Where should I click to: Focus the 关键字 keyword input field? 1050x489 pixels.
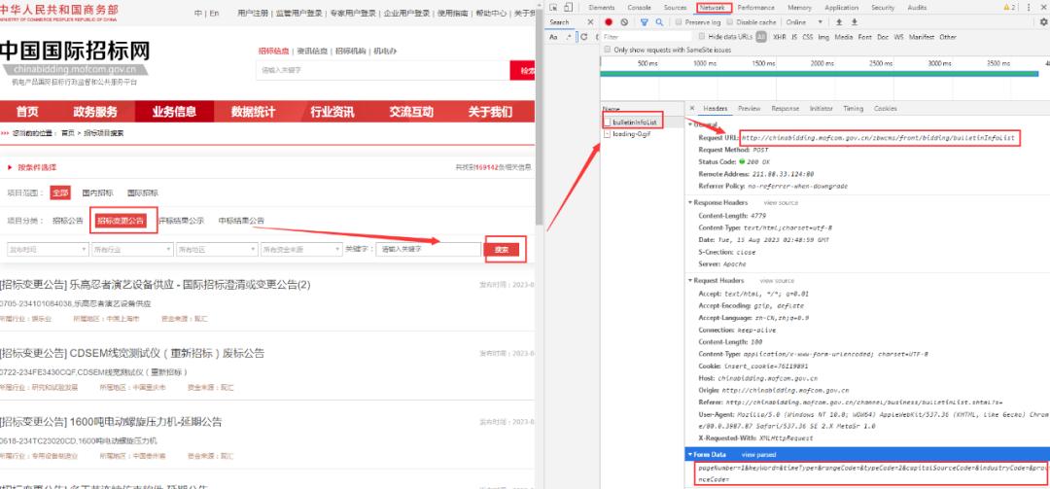429,249
